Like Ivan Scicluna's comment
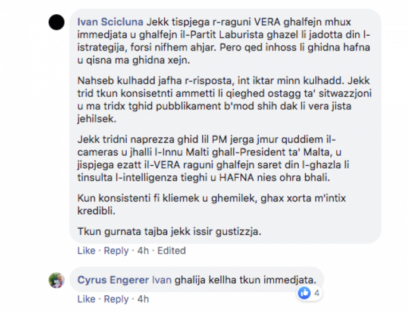 pyautogui.click(x=86, y=250)
